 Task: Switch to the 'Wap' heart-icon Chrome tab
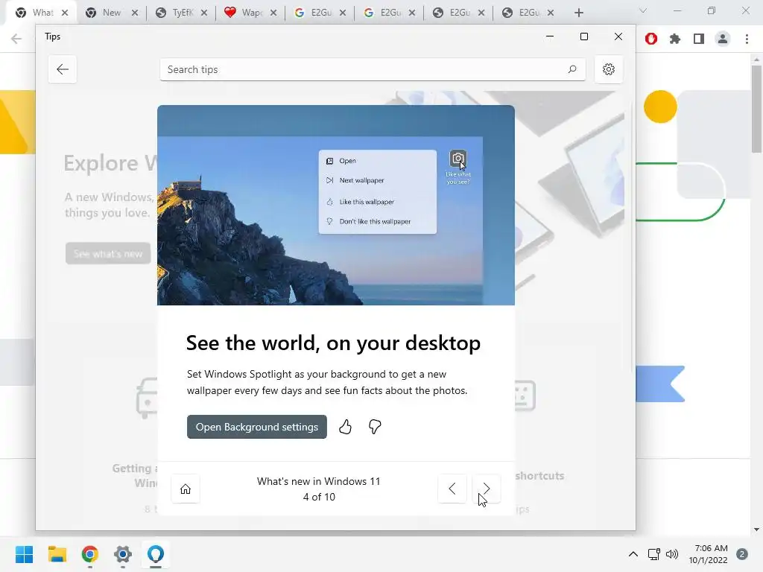(x=250, y=13)
